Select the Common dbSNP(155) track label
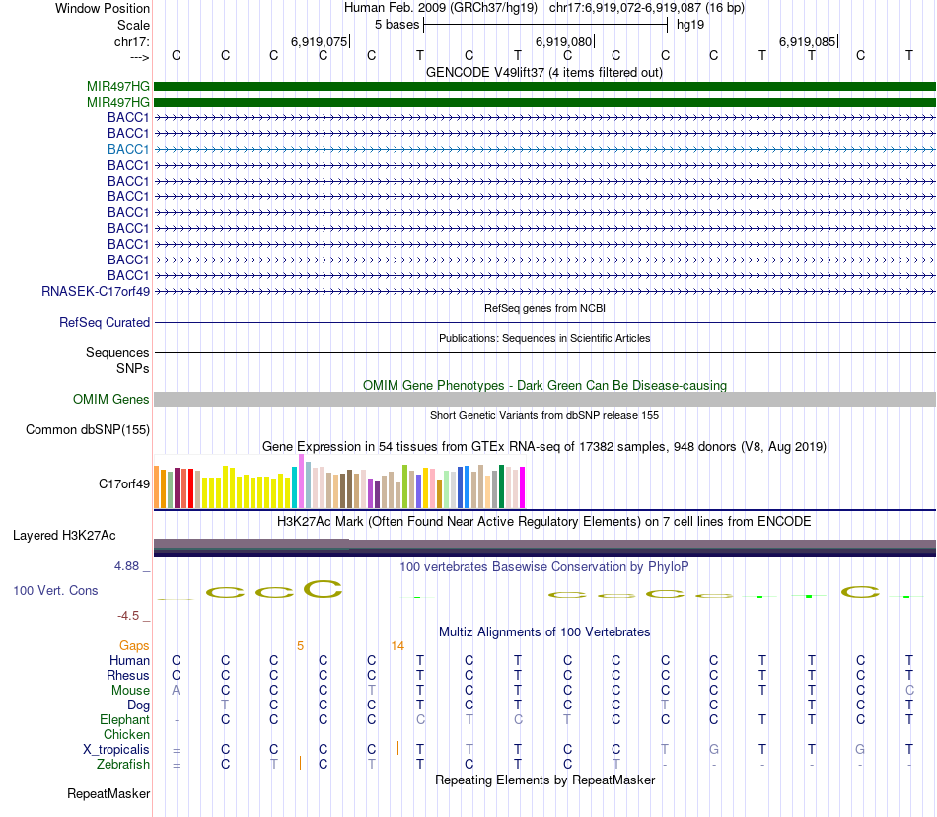Screen dimensions: 937x817 pyautogui.click(x=88, y=430)
